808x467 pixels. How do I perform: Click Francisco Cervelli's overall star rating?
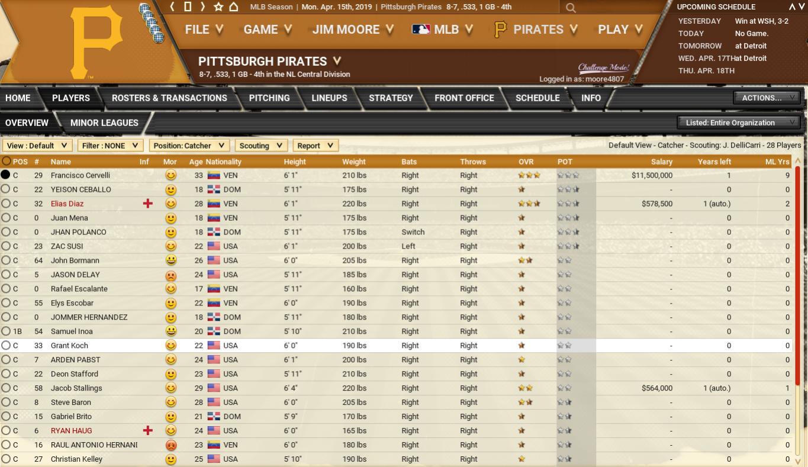click(x=529, y=175)
